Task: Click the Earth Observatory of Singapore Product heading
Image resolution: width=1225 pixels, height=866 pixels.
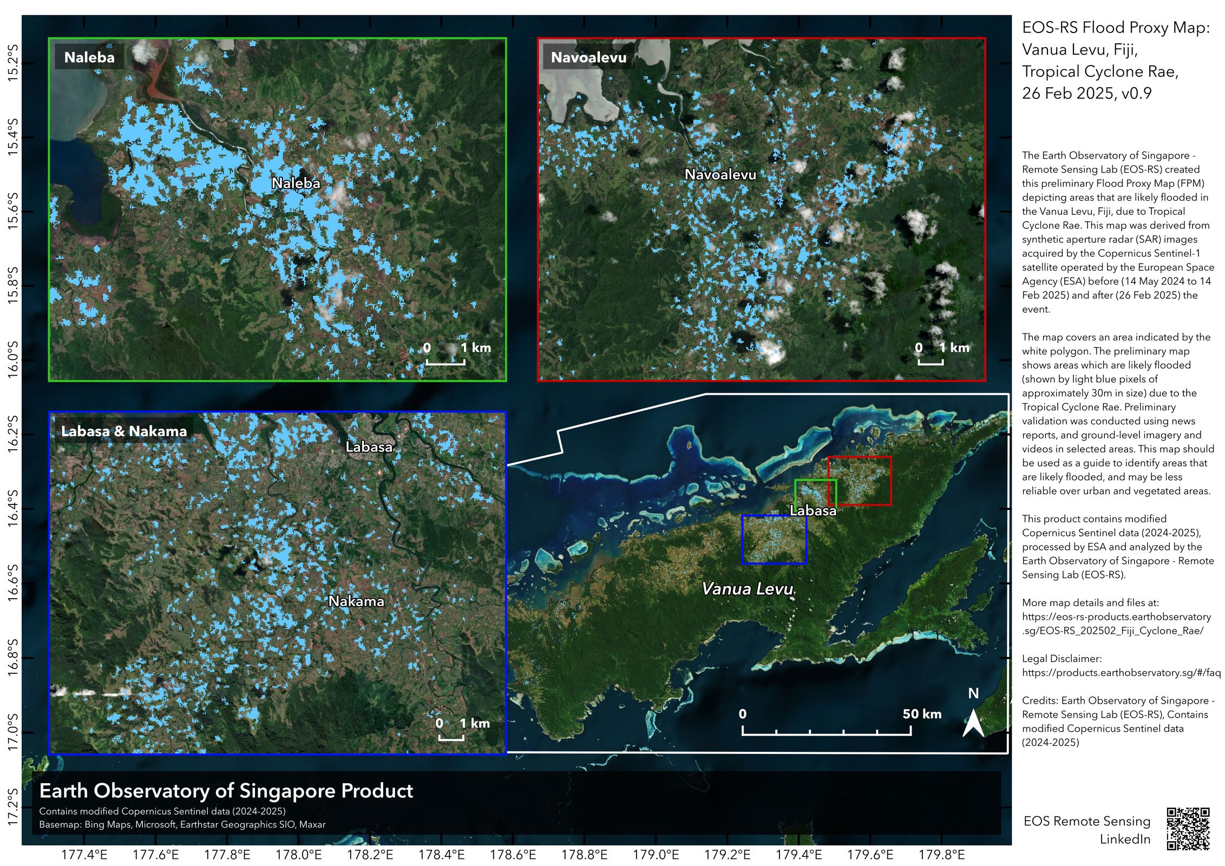Action: coord(226,791)
